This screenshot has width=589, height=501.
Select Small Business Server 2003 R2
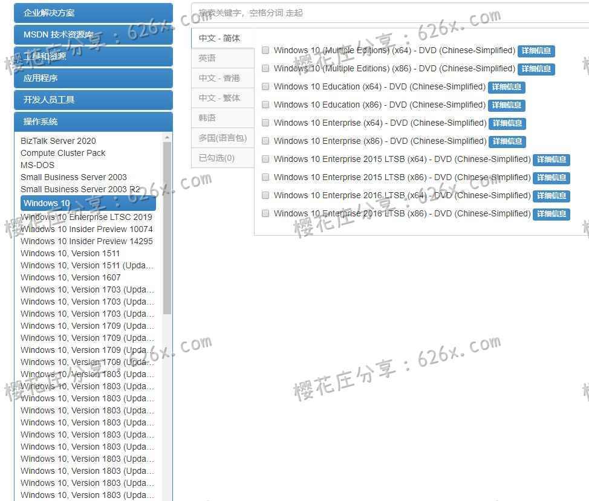(80, 189)
